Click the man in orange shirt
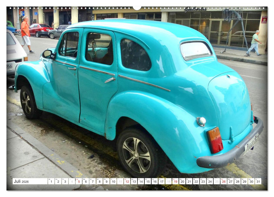 (x=26, y=34)
